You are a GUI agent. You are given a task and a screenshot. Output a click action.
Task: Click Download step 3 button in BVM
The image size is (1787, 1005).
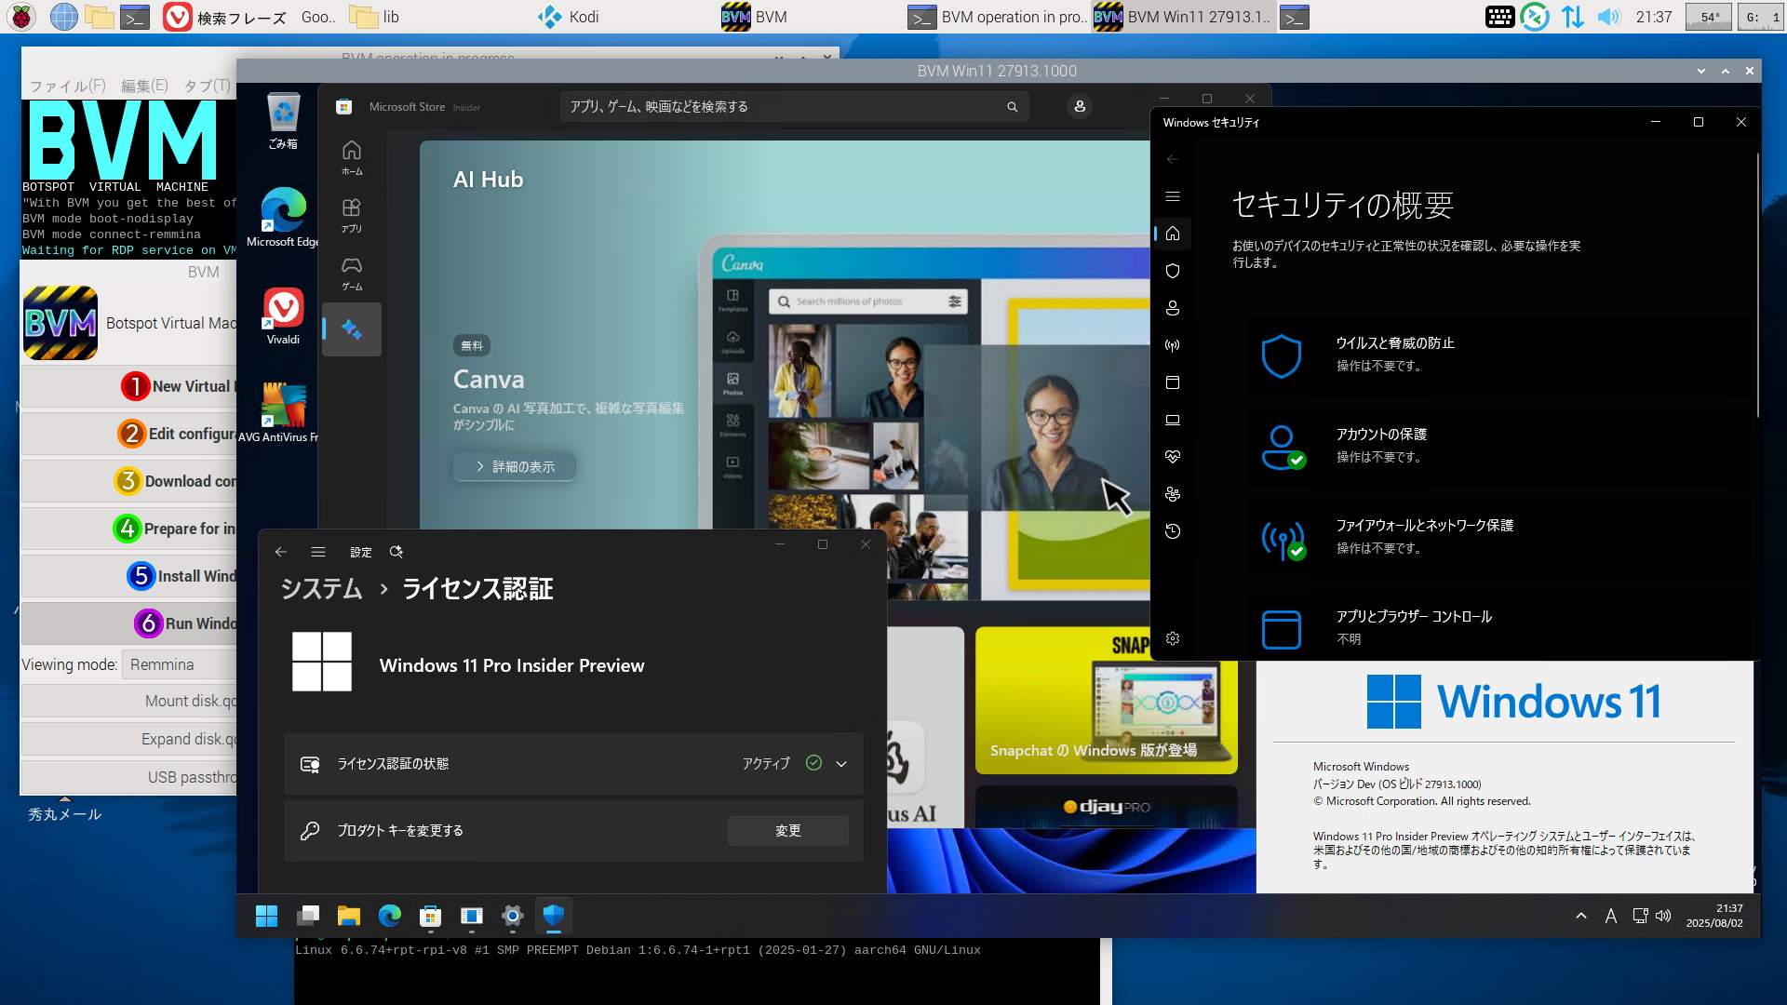pyautogui.click(x=130, y=481)
